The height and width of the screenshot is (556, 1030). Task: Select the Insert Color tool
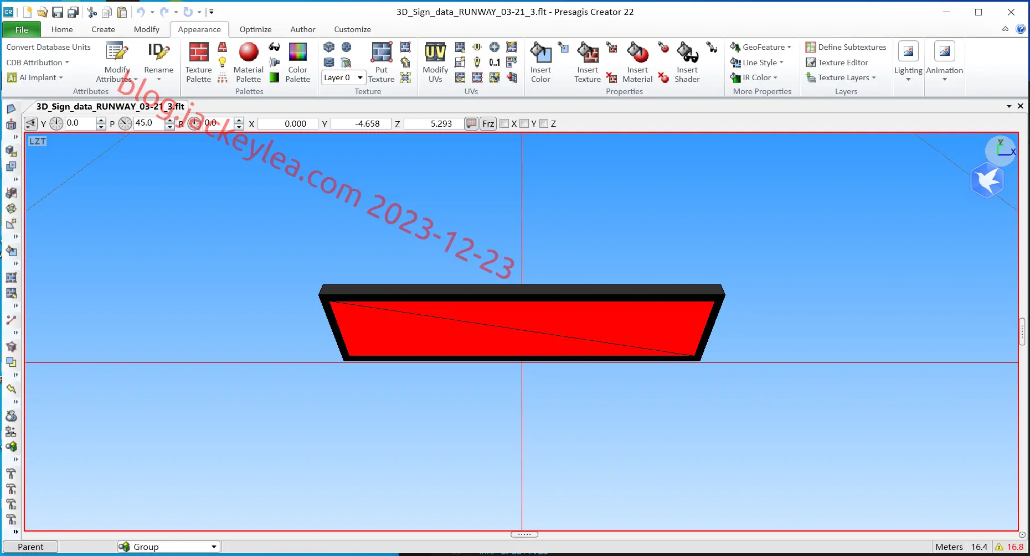(540, 63)
